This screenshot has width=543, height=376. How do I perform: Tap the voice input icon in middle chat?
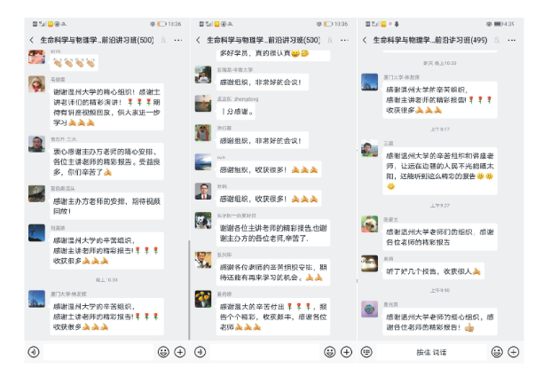coord(201,352)
